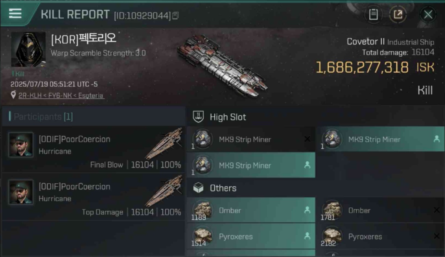Image resolution: width=445 pixels, height=257 pixels.
Task: Click the location pin icon
Action: click(13, 95)
